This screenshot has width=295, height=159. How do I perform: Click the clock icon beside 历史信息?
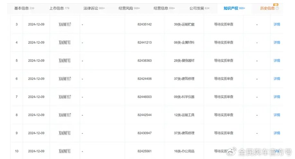coord(277,8)
